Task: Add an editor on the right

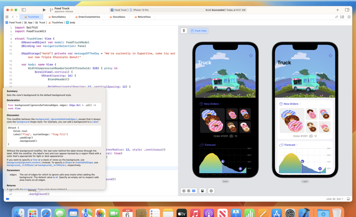Action: point(349,17)
